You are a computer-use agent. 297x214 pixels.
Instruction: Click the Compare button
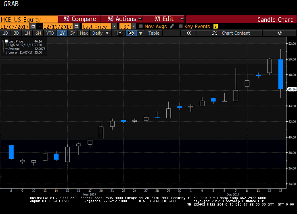coord(80,19)
